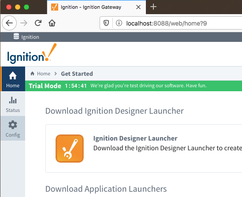The width and height of the screenshot is (242, 197).
Task: Click the browser forward arrow button
Action: 24,23
